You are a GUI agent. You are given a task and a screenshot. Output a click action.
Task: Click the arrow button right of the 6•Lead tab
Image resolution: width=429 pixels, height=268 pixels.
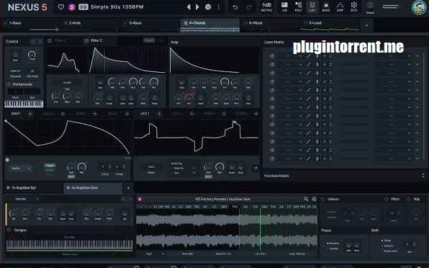366,25
